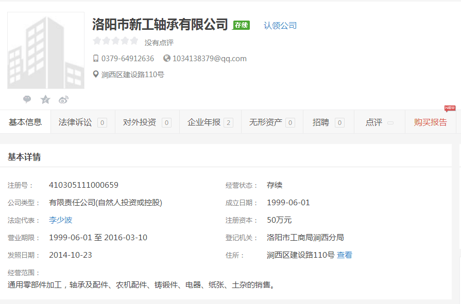Click the location pin icon beside address
Screen dimensions: 461x304
(x=96, y=74)
